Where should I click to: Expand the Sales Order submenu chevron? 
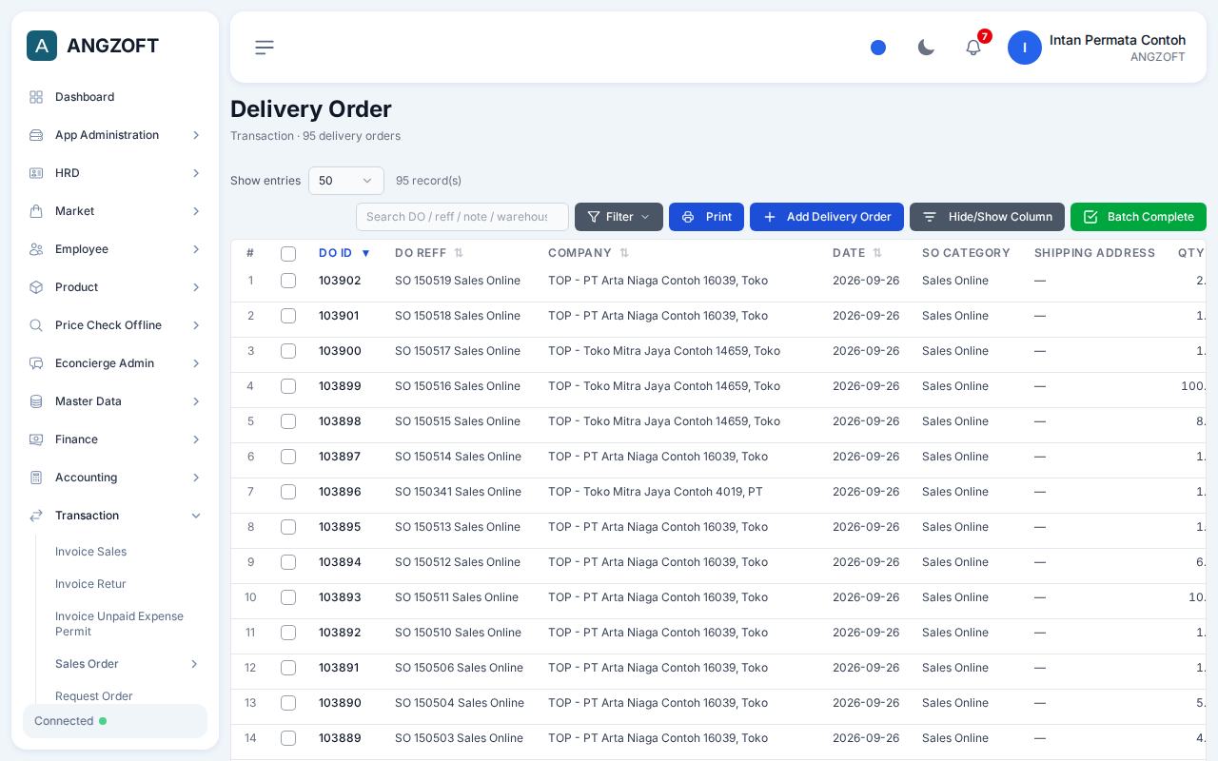click(x=194, y=664)
